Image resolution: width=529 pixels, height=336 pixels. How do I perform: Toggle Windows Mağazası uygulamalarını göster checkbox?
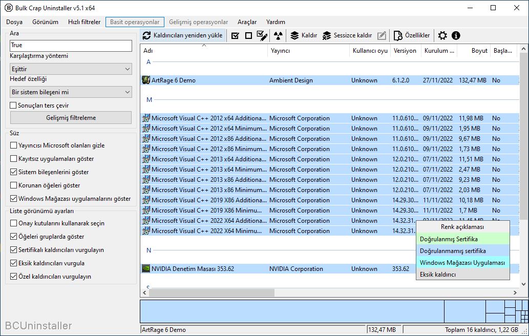(x=13, y=199)
